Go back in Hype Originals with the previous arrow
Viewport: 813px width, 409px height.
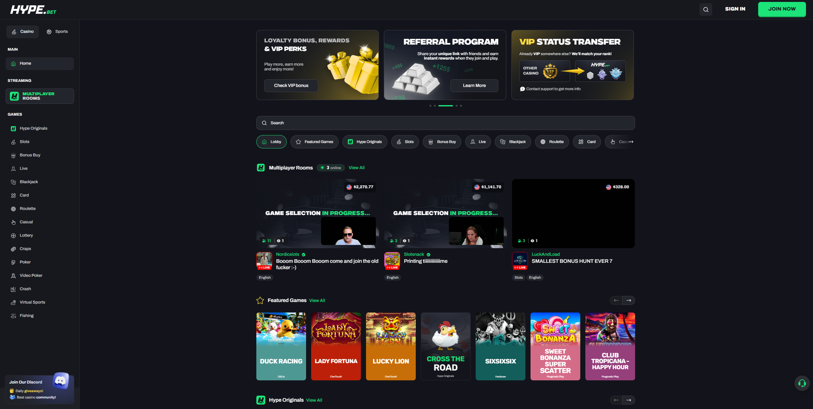click(x=616, y=400)
